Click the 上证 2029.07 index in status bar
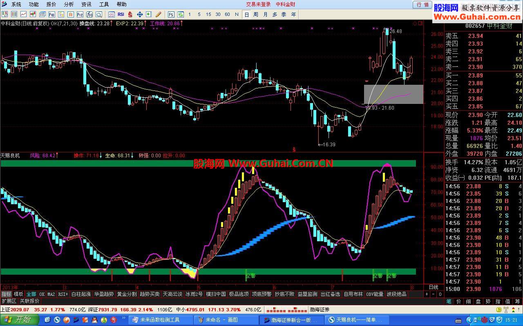 click(x=15, y=310)
